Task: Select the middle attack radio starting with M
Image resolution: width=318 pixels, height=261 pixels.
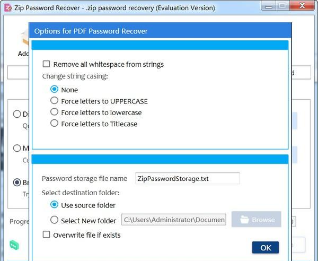Action: point(17,148)
